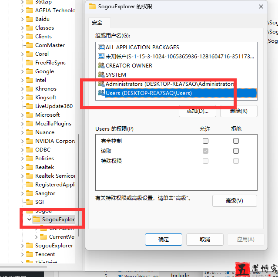Close the SogouExplorer permissions dialog
Image resolution: width=278 pixels, height=277 pixels.
tap(261, 7)
